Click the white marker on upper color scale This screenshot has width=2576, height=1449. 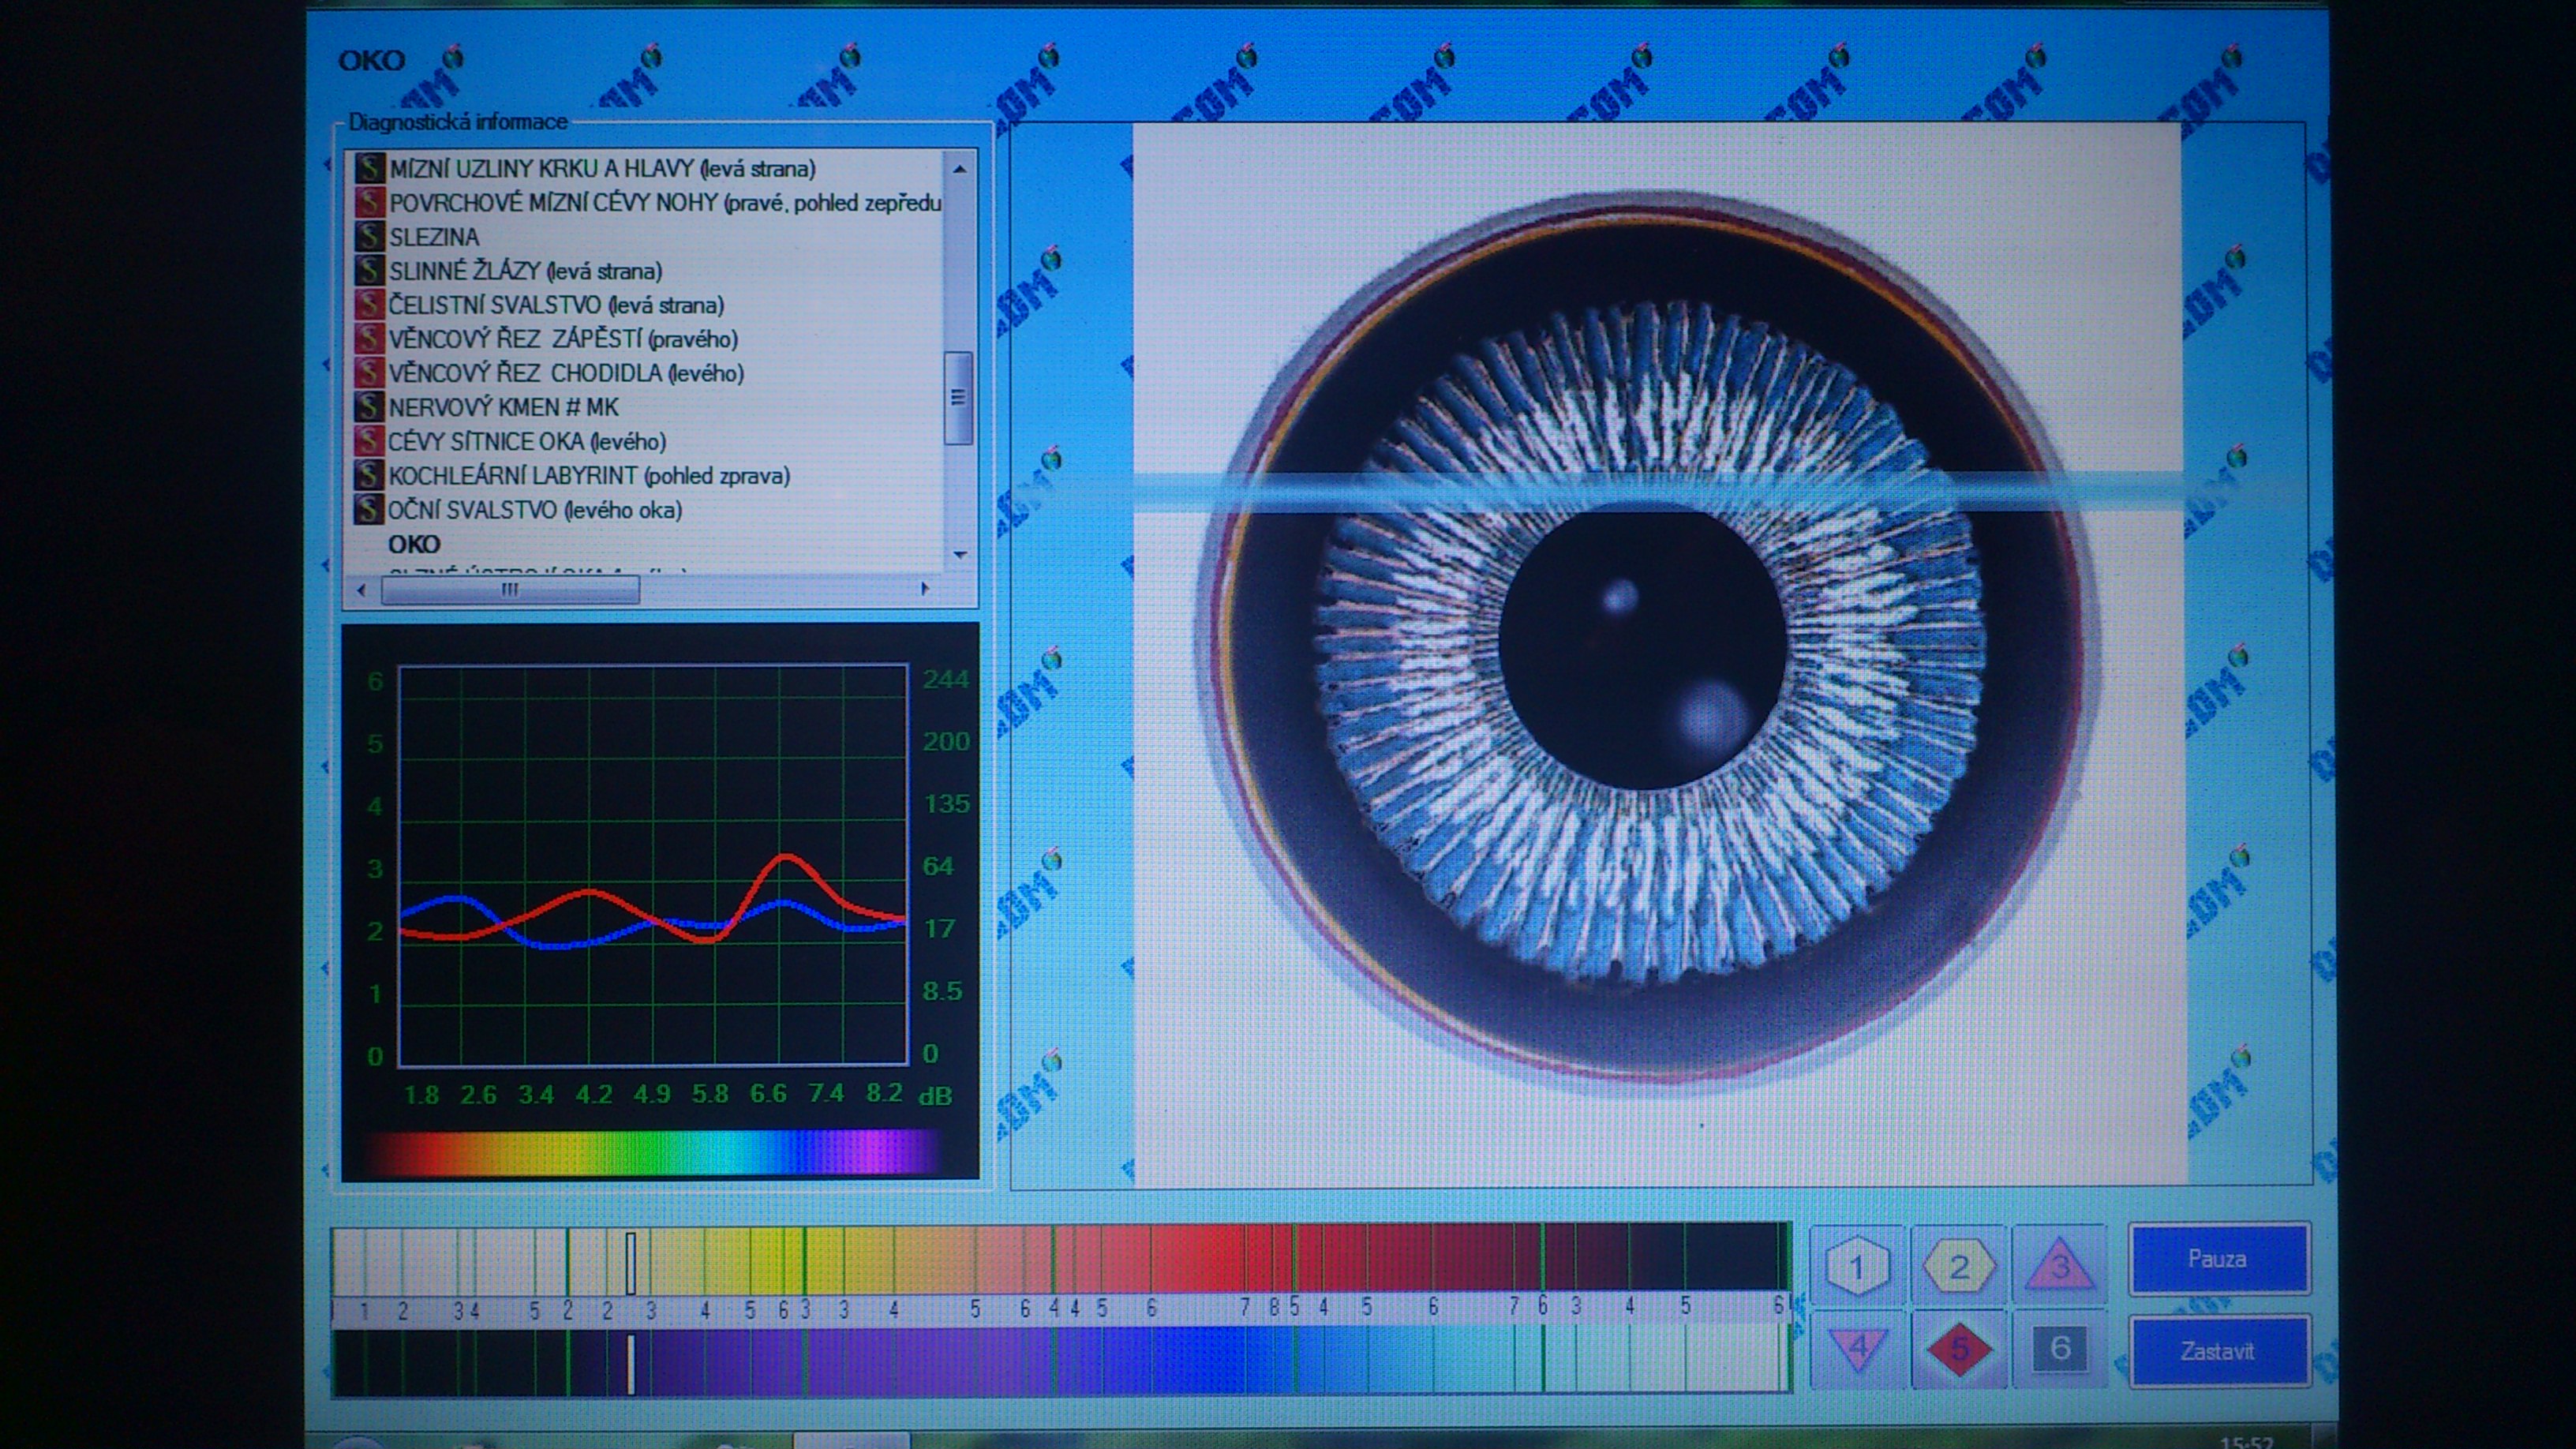pyautogui.click(x=631, y=1263)
